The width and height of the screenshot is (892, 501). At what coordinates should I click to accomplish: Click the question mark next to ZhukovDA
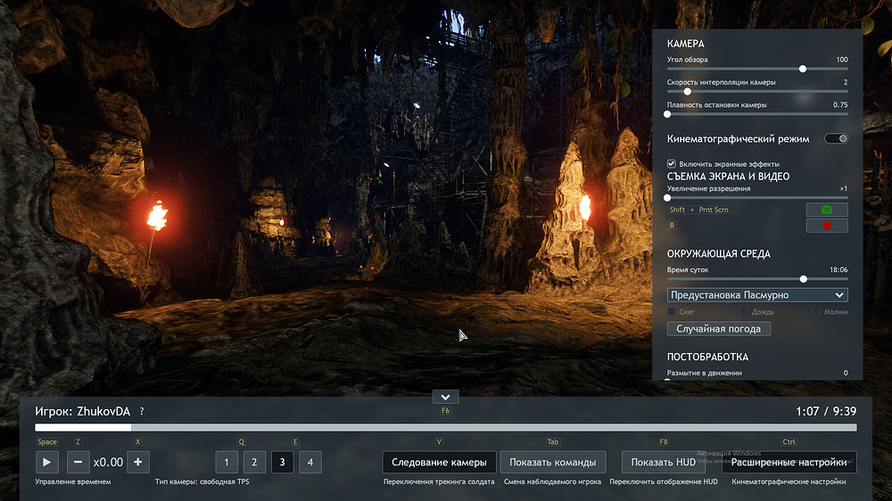coord(142,411)
